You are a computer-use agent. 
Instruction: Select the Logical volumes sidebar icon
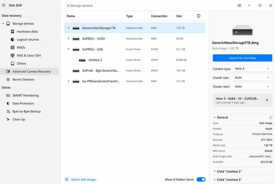pos(13,40)
